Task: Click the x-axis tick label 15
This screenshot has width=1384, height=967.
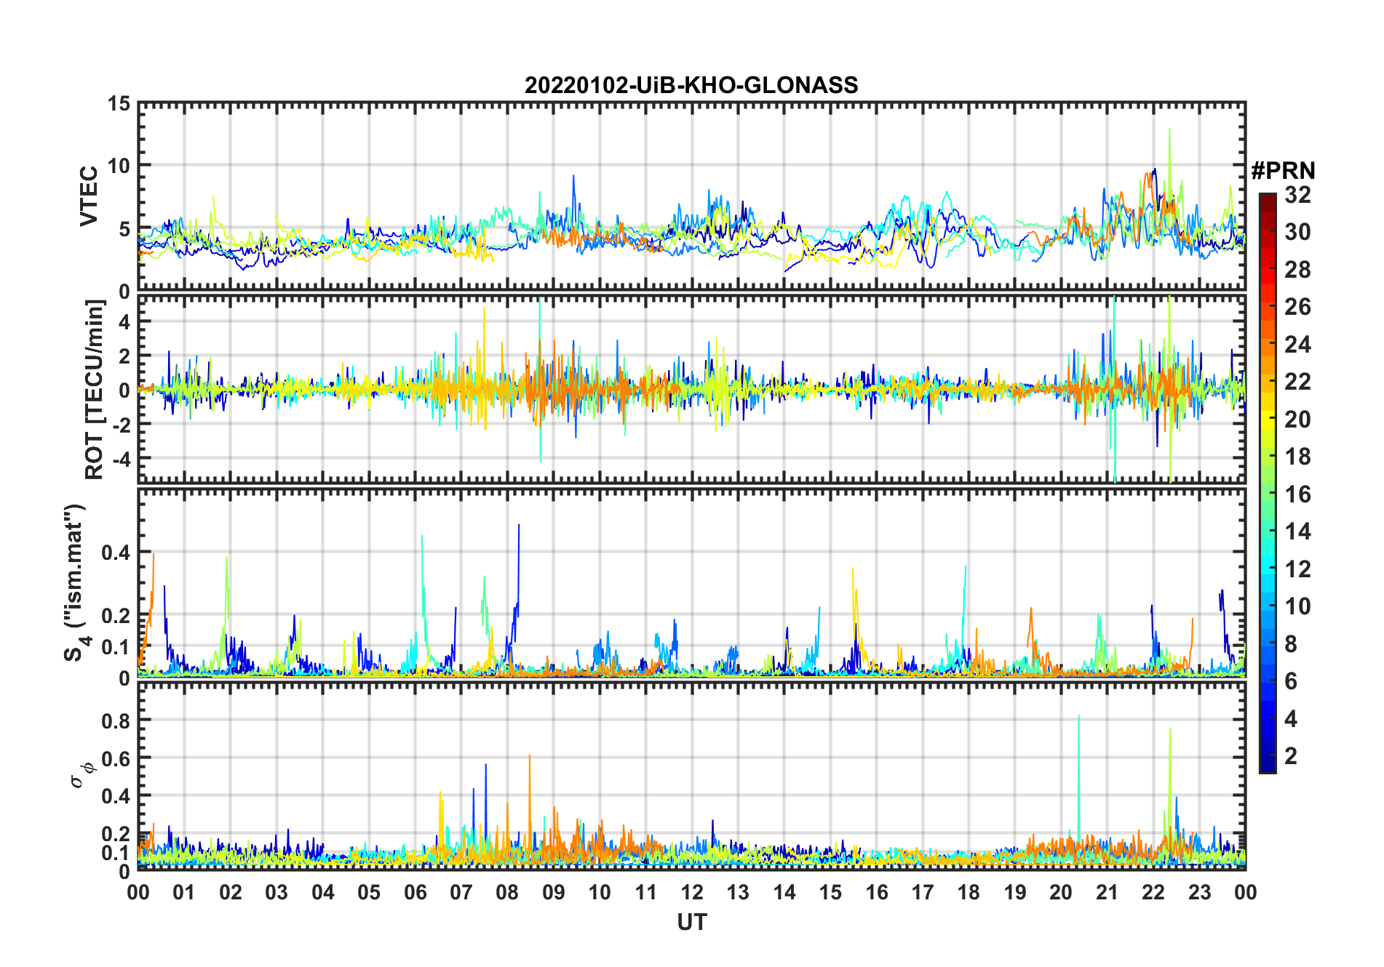Action: click(830, 892)
